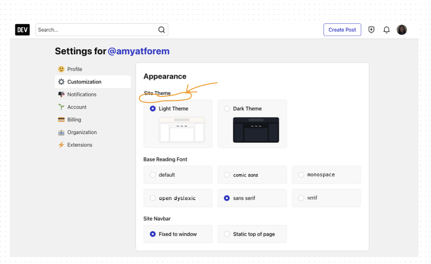Click the DEV logo

tap(22, 29)
